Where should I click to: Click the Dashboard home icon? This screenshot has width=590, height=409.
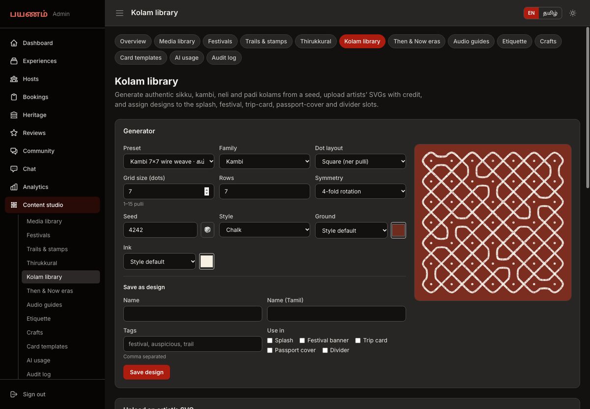point(14,43)
